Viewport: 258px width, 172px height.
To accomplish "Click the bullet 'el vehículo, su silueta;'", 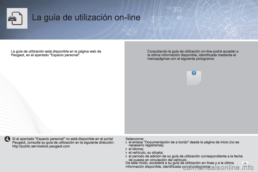I will coord(144,153).
